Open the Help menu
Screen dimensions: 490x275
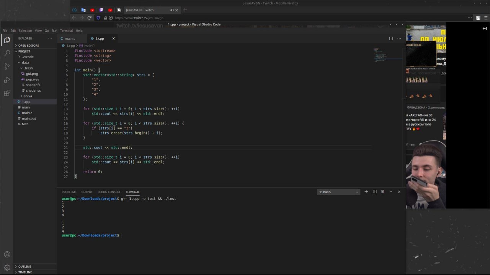tap(79, 31)
